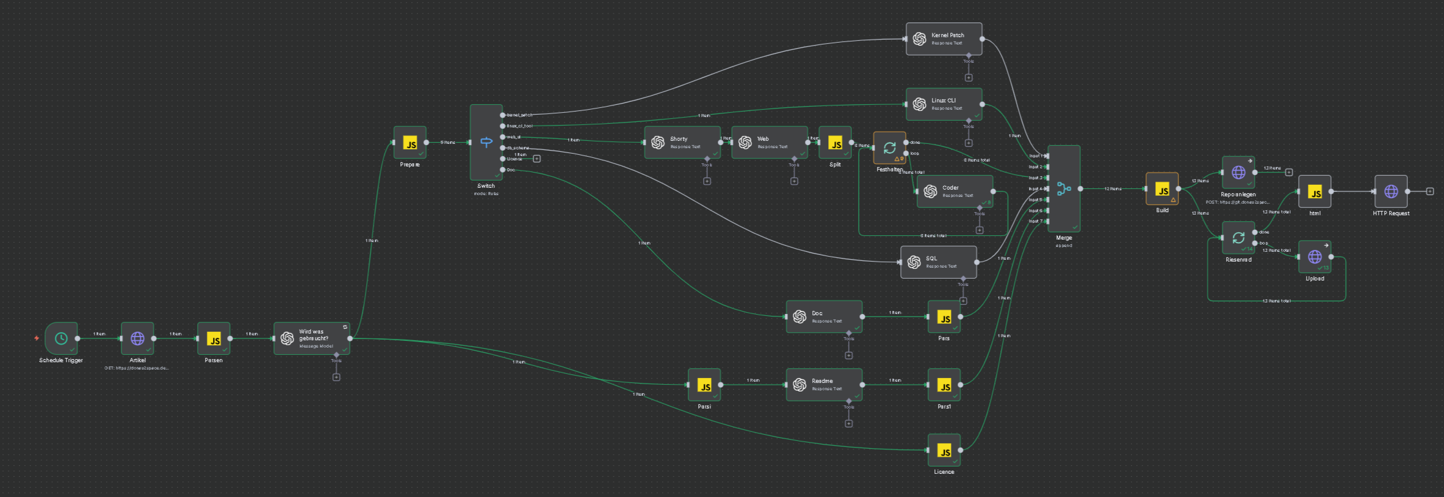
Task: Open the Upload globe node
Action: point(1315,257)
